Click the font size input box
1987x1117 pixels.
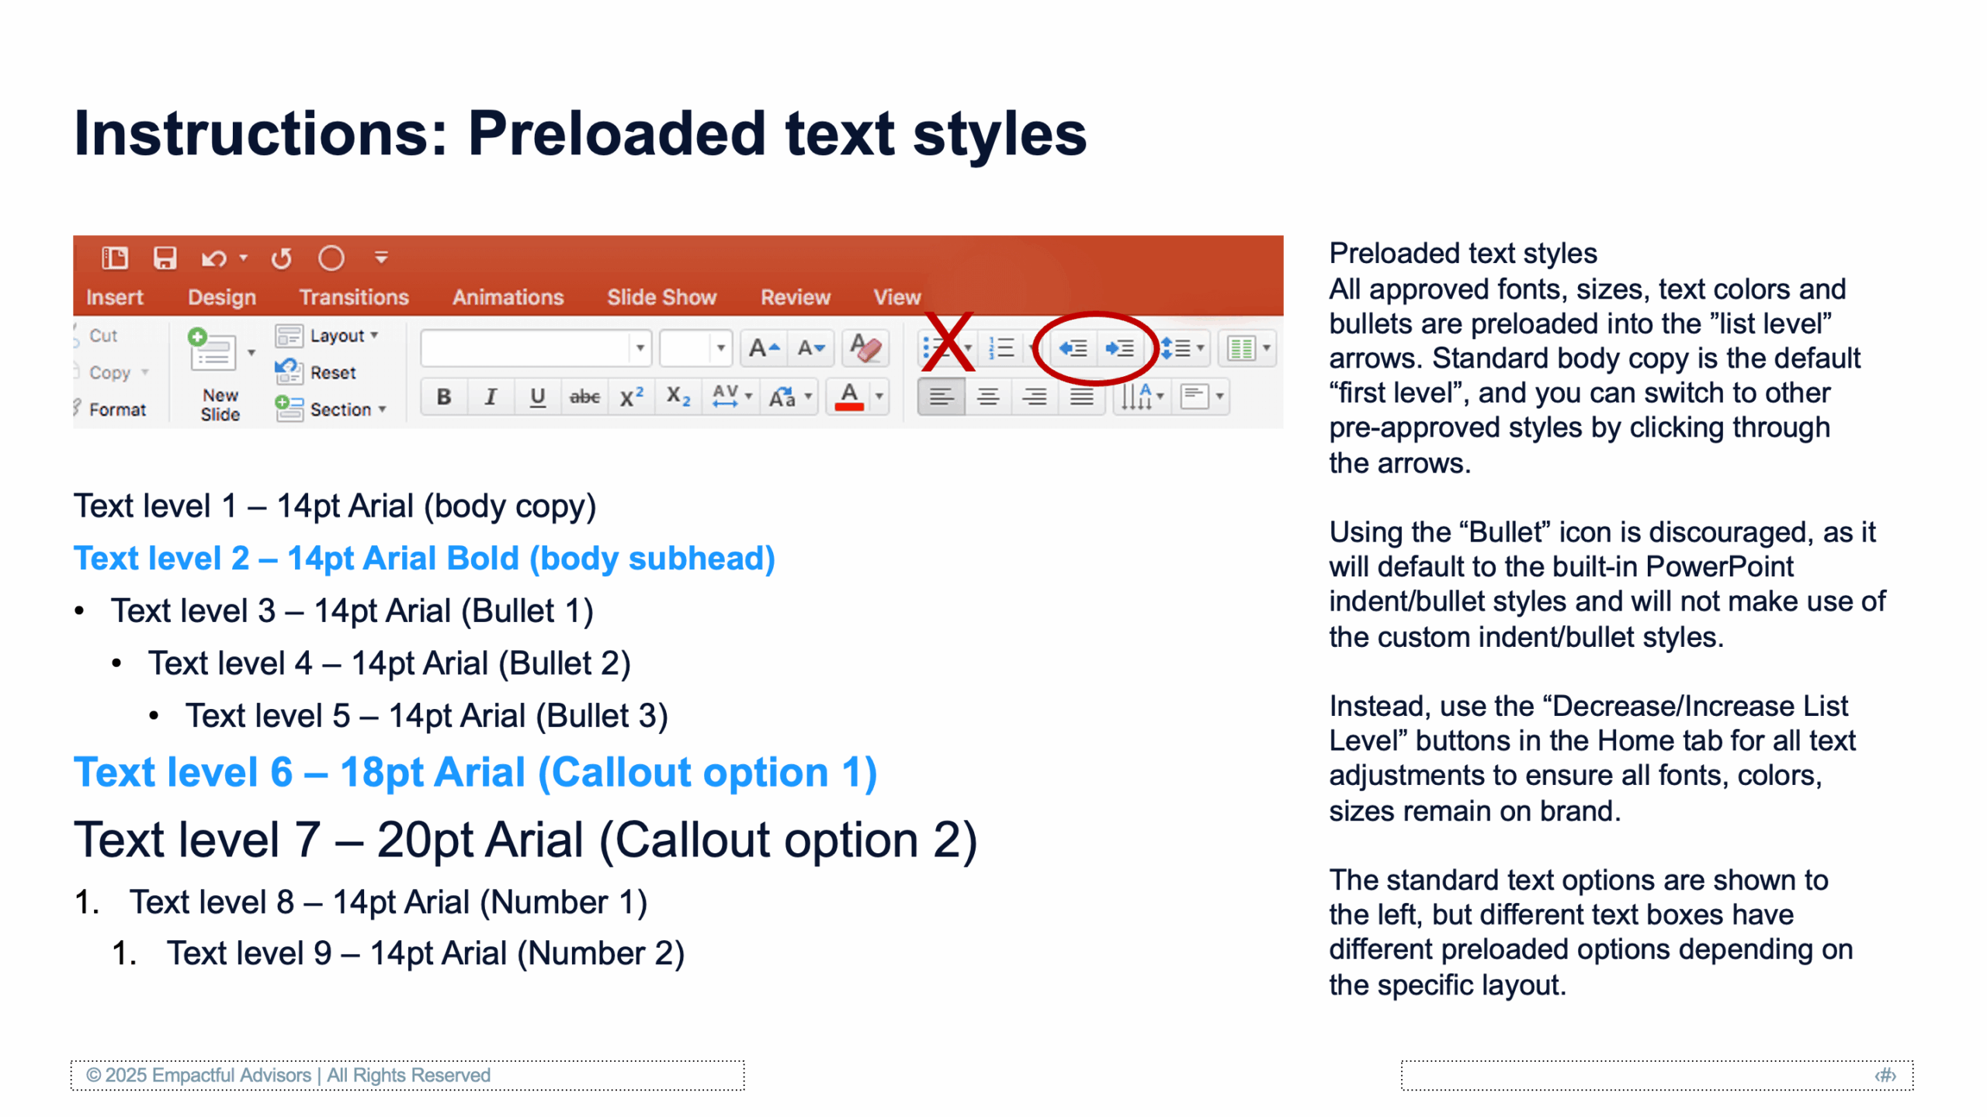pos(686,348)
